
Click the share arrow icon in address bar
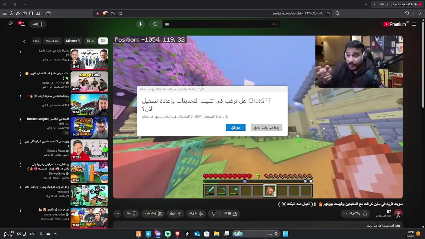(x=113, y=13)
